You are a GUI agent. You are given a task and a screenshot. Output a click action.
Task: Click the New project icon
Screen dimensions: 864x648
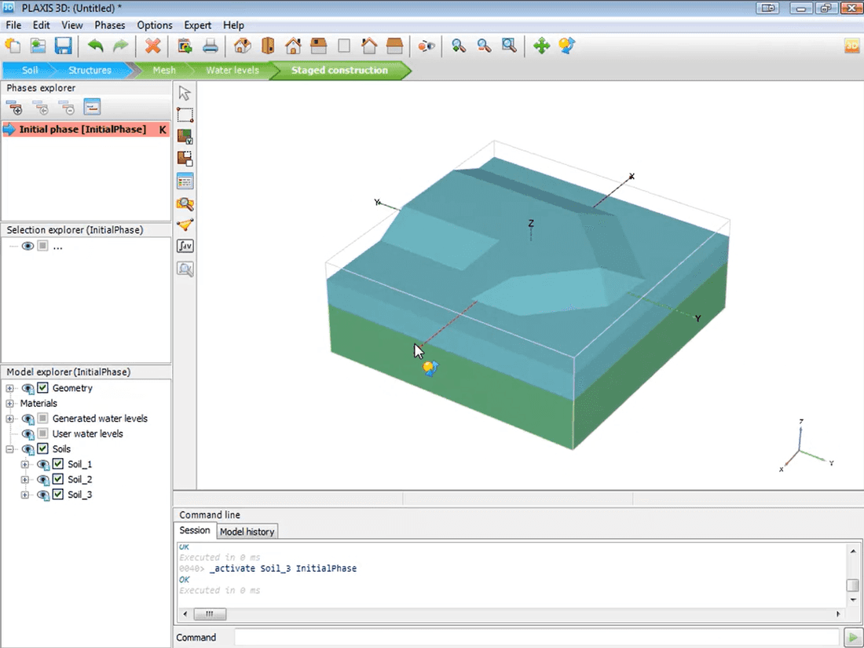[13, 46]
